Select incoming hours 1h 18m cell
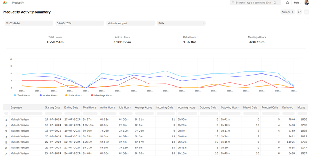Viewport: 312px width, 156px height. tap(187, 153)
